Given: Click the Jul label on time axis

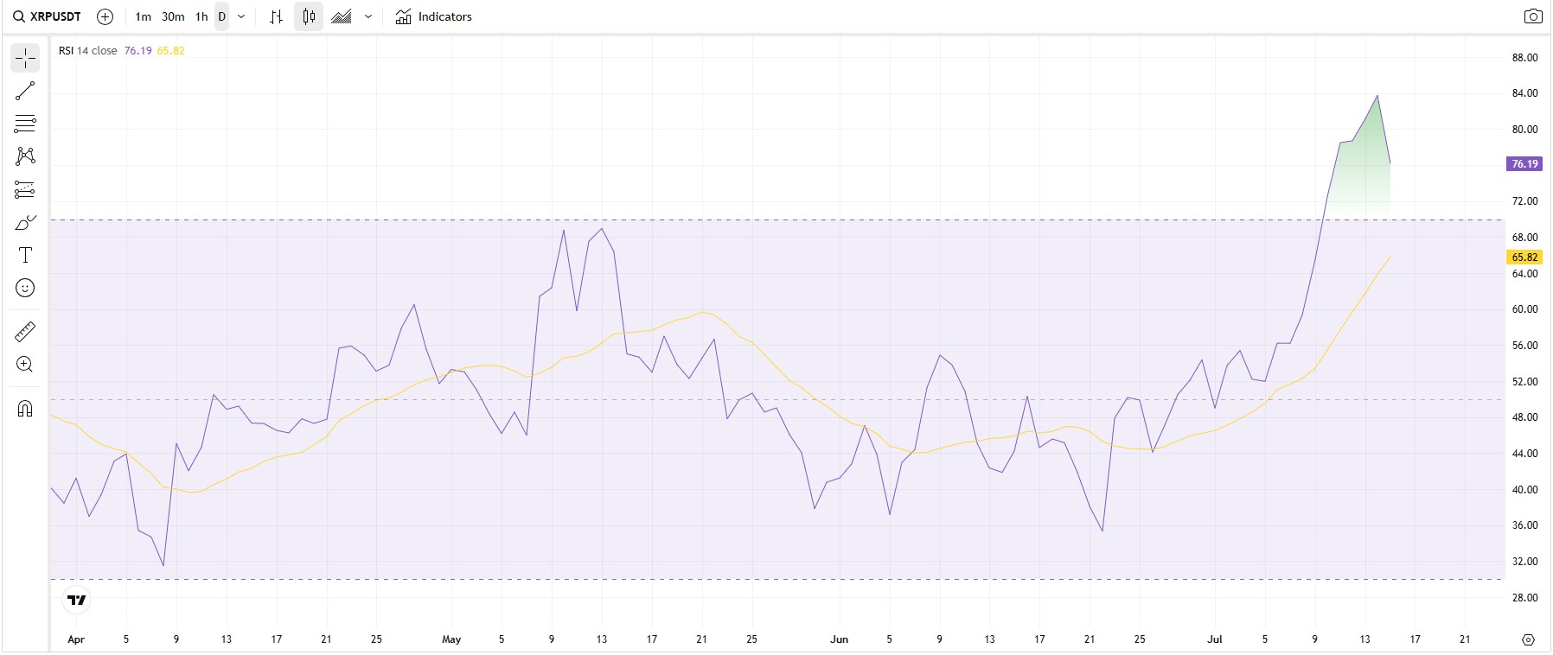Looking at the screenshot, I should point(1215,639).
